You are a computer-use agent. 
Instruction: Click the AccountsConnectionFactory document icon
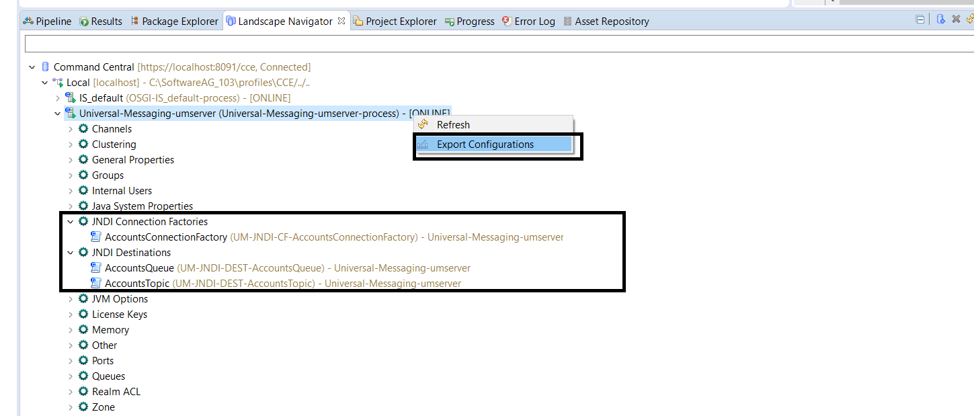tap(96, 237)
